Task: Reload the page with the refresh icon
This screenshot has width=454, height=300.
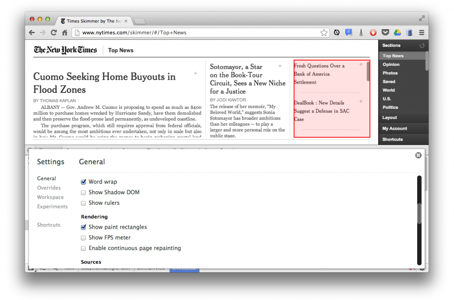Action: click(x=54, y=32)
